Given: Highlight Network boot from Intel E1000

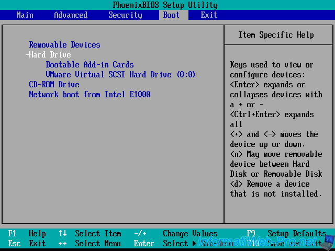Looking at the screenshot, I should point(90,95).
